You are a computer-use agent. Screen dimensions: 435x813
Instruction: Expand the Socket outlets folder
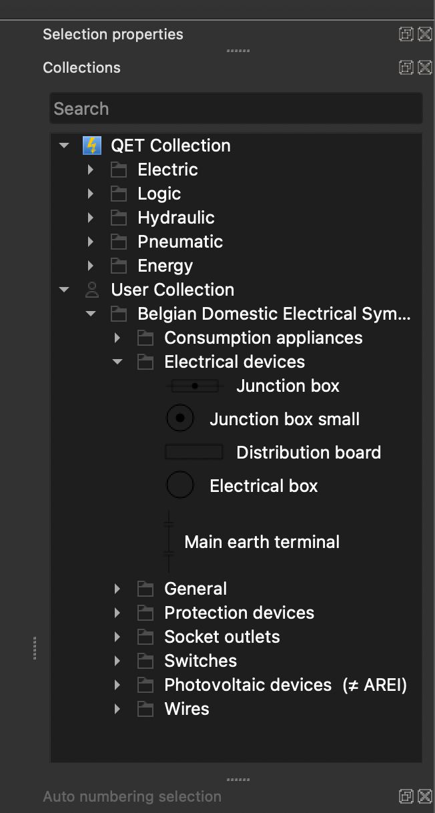click(117, 637)
